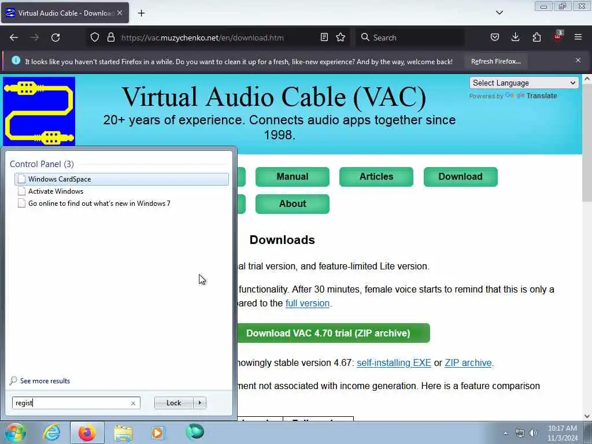Click the scrollbar up arrow
This screenshot has width=592, height=444.
tap(587, 79)
